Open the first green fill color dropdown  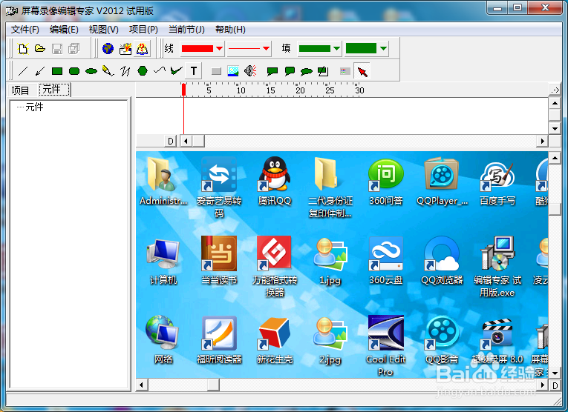coord(336,48)
